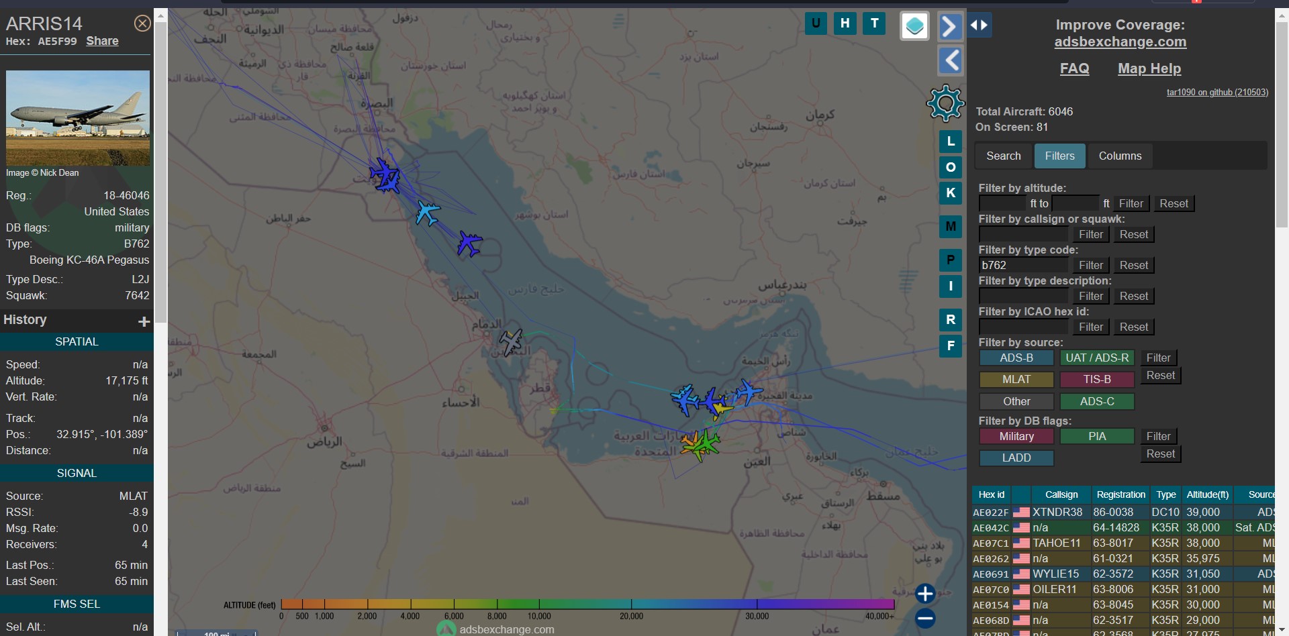1289x636 pixels.
Task: Toggle the Military DB flag filter
Action: 1016,437
